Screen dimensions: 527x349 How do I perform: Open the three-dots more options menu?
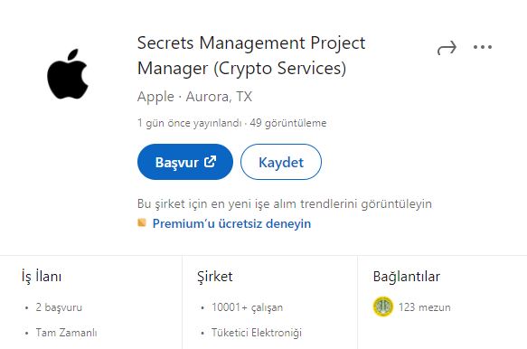(483, 47)
